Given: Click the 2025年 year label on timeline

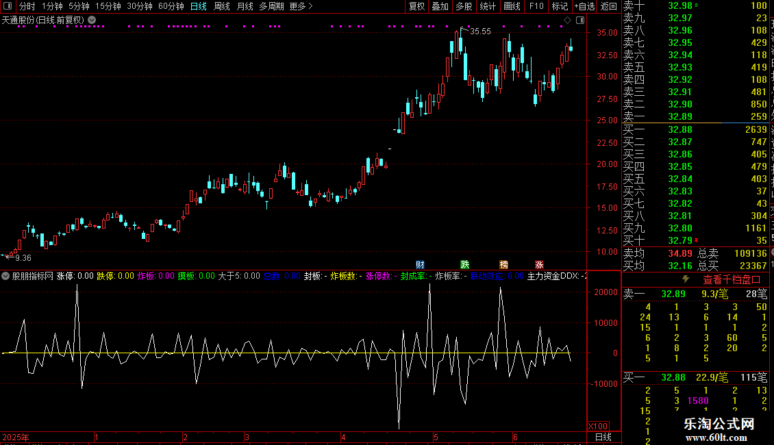Looking at the screenshot, I should tap(15, 437).
